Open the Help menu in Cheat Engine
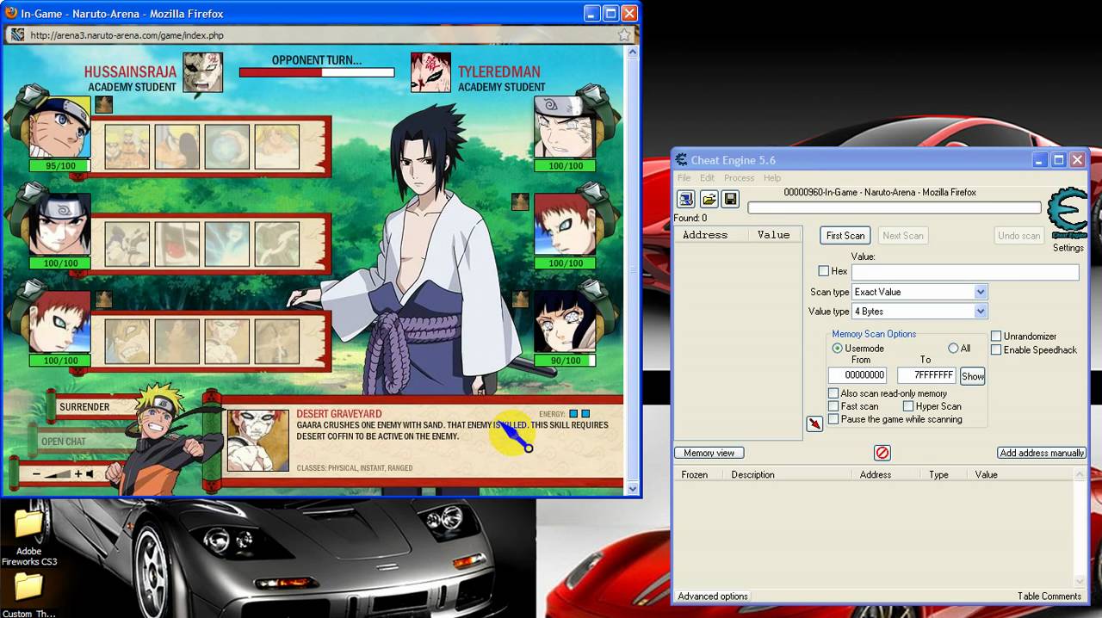 (772, 178)
